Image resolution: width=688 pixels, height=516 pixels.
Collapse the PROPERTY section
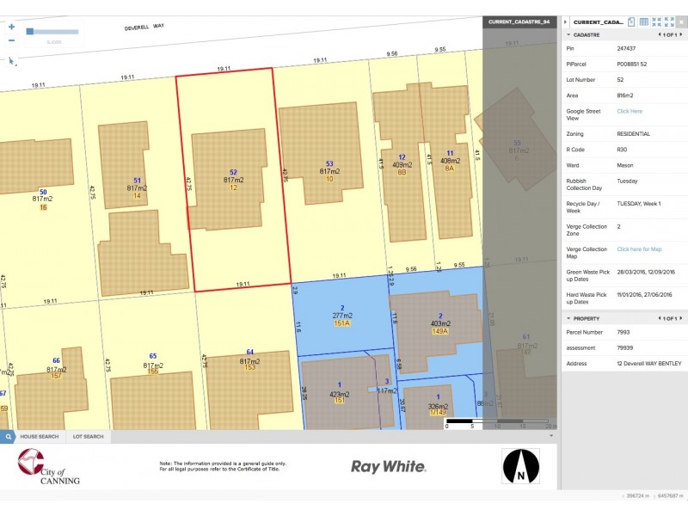(x=568, y=318)
